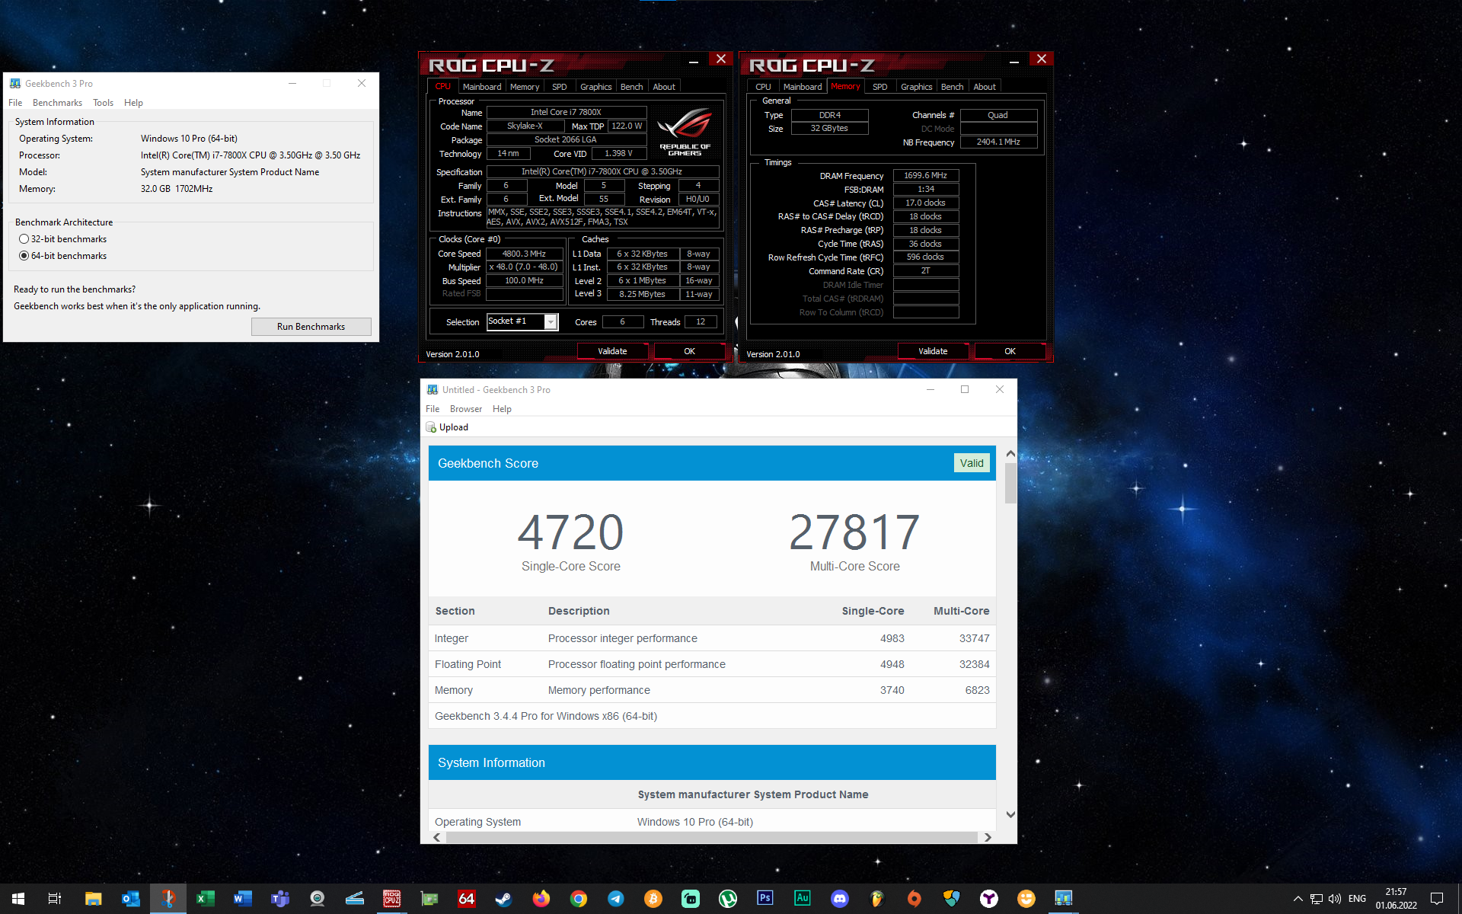Open Excel from the taskbar
The height and width of the screenshot is (914, 1462).
(x=205, y=899)
